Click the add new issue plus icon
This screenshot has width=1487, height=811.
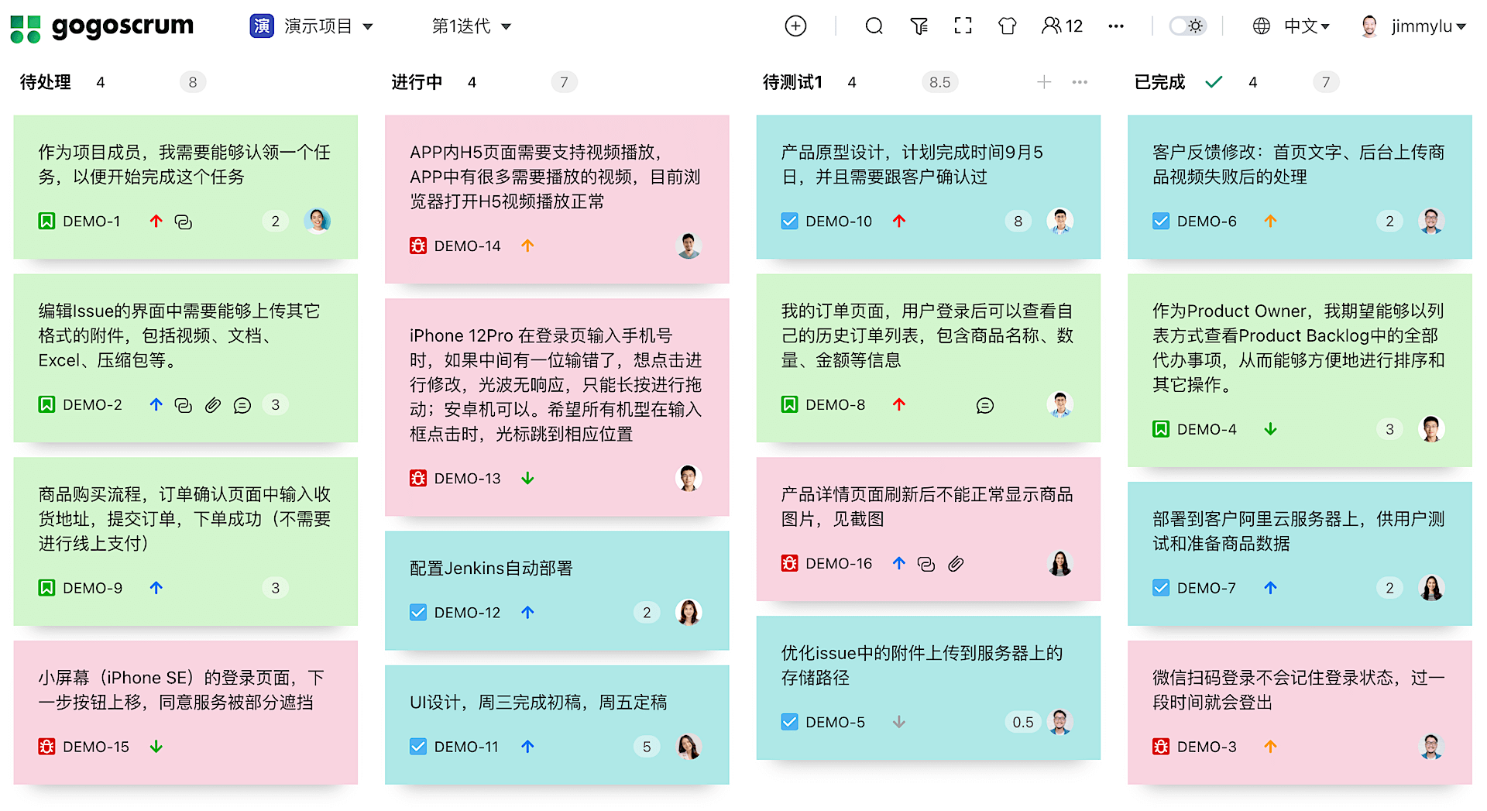click(x=795, y=26)
